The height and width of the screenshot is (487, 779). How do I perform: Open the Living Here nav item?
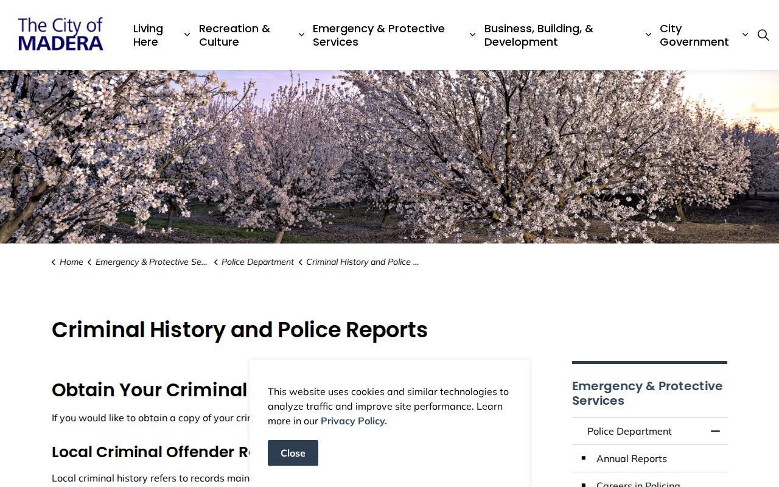click(x=148, y=35)
